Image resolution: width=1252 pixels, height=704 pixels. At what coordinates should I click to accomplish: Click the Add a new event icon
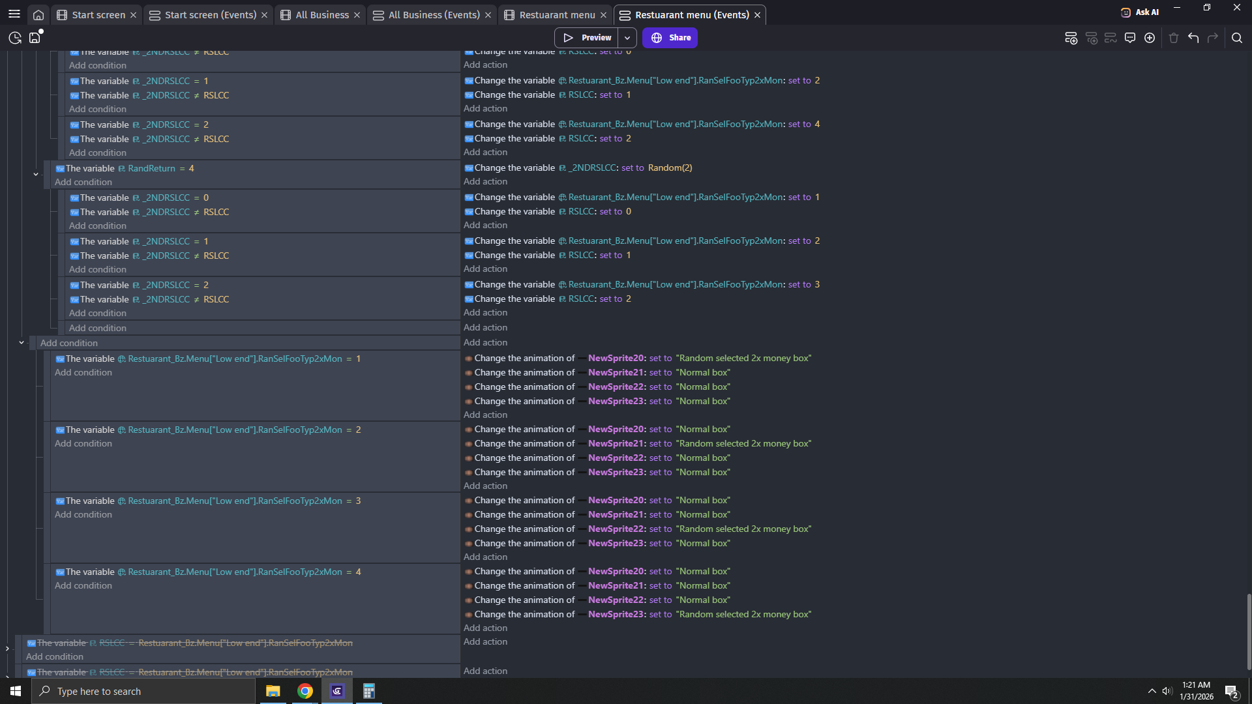[1071, 38]
